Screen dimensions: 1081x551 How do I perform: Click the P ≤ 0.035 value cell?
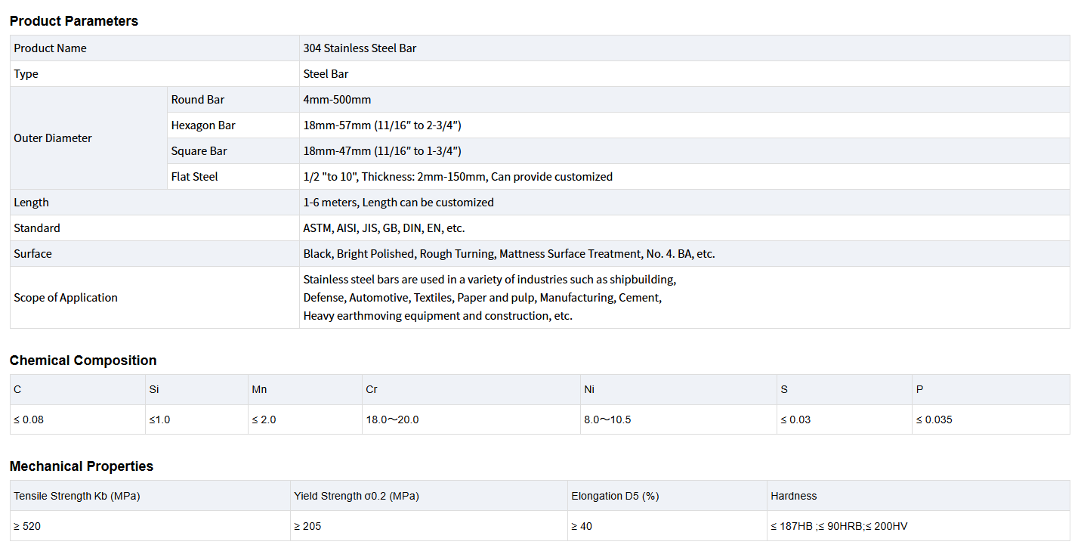click(934, 419)
